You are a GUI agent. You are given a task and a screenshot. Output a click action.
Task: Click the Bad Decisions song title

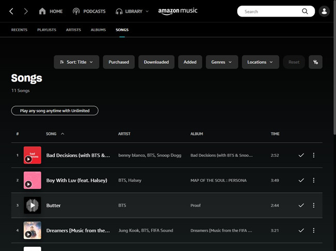pyautogui.click(x=78, y=155)
